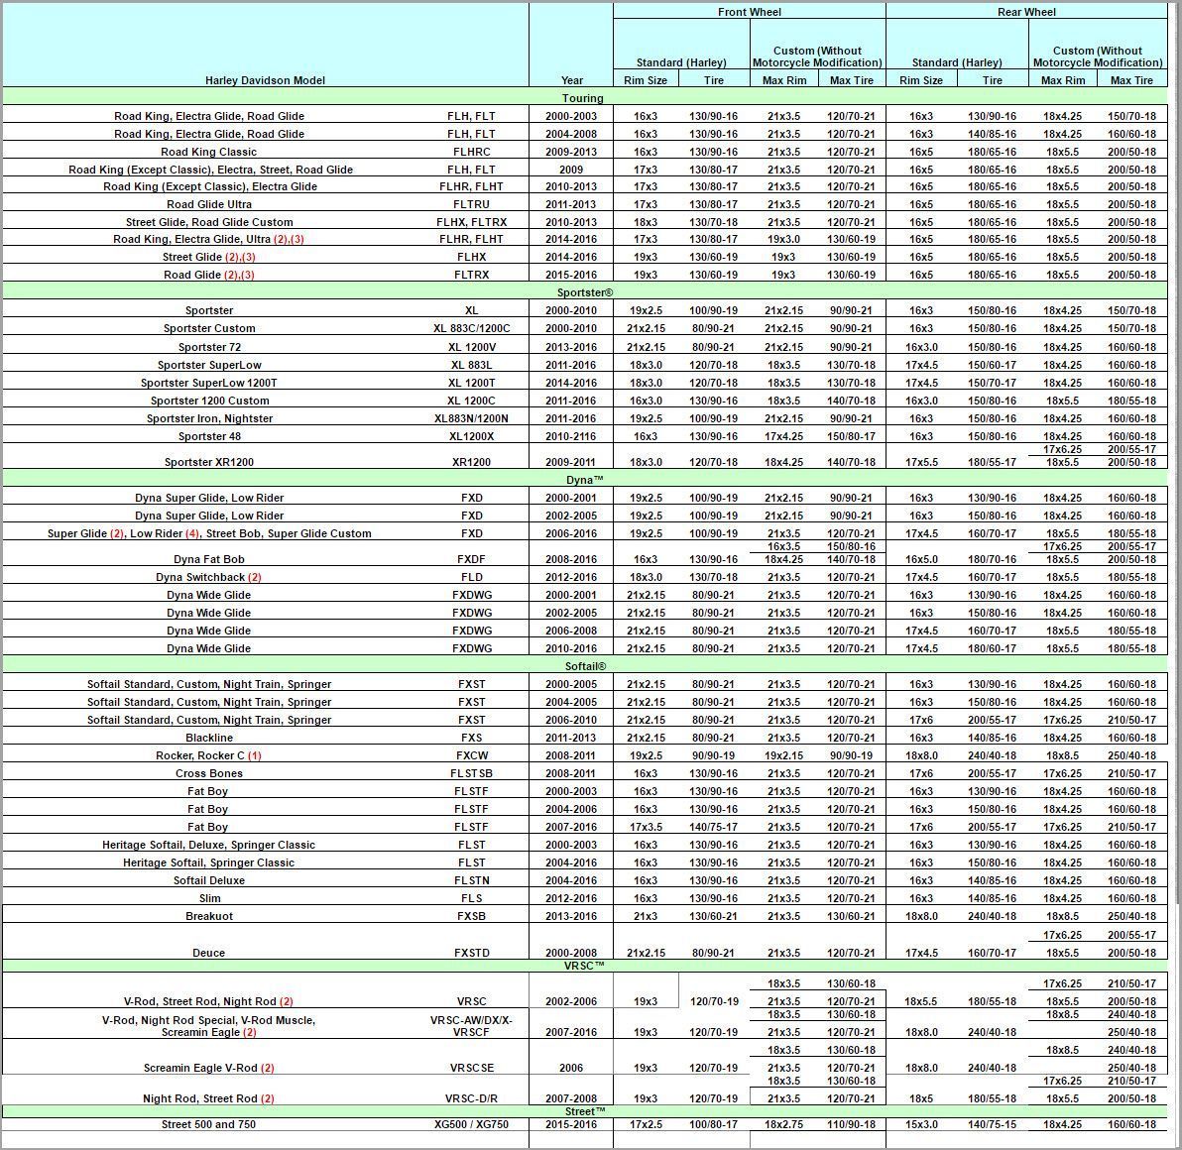
Task: Click the "Cross Bones" model cell
Action: 208,773
